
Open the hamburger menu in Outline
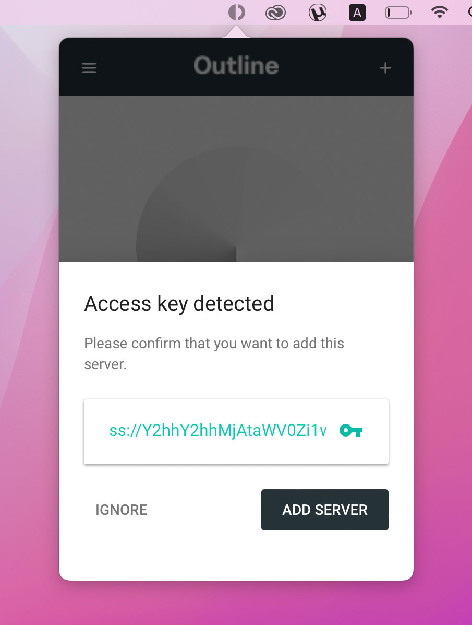[89, 68]
